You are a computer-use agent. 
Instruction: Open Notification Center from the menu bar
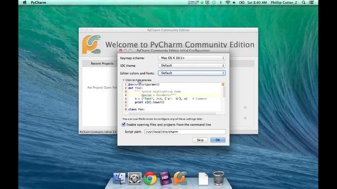[x=311, y=3]
